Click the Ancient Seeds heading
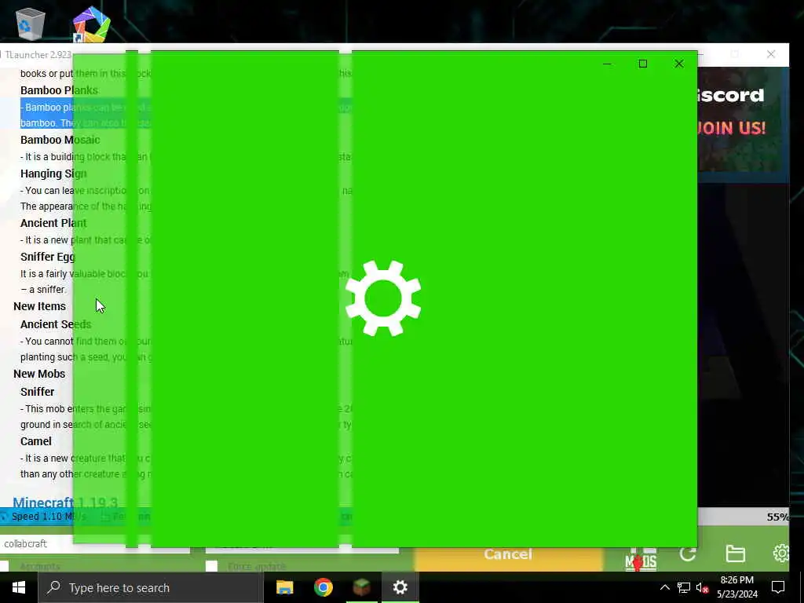 56,324
